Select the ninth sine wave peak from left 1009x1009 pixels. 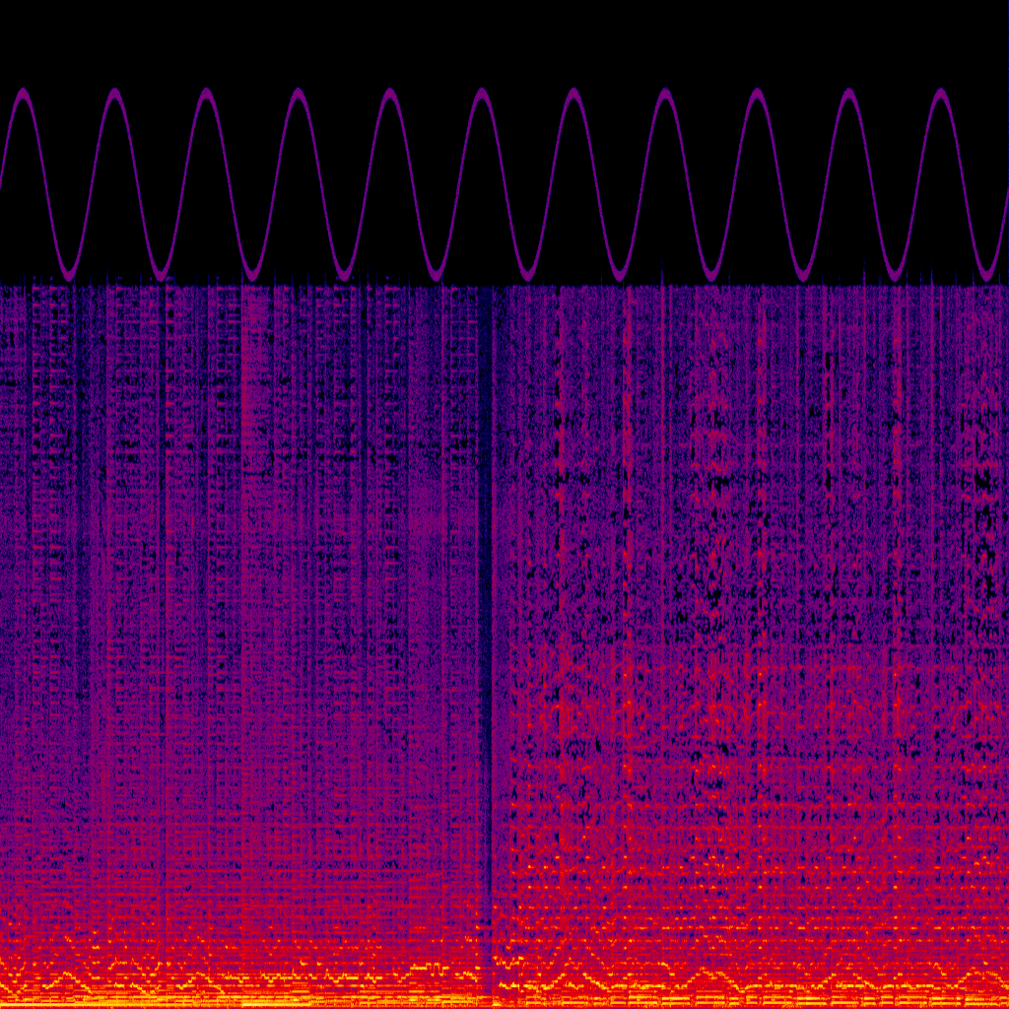(758, 93)
